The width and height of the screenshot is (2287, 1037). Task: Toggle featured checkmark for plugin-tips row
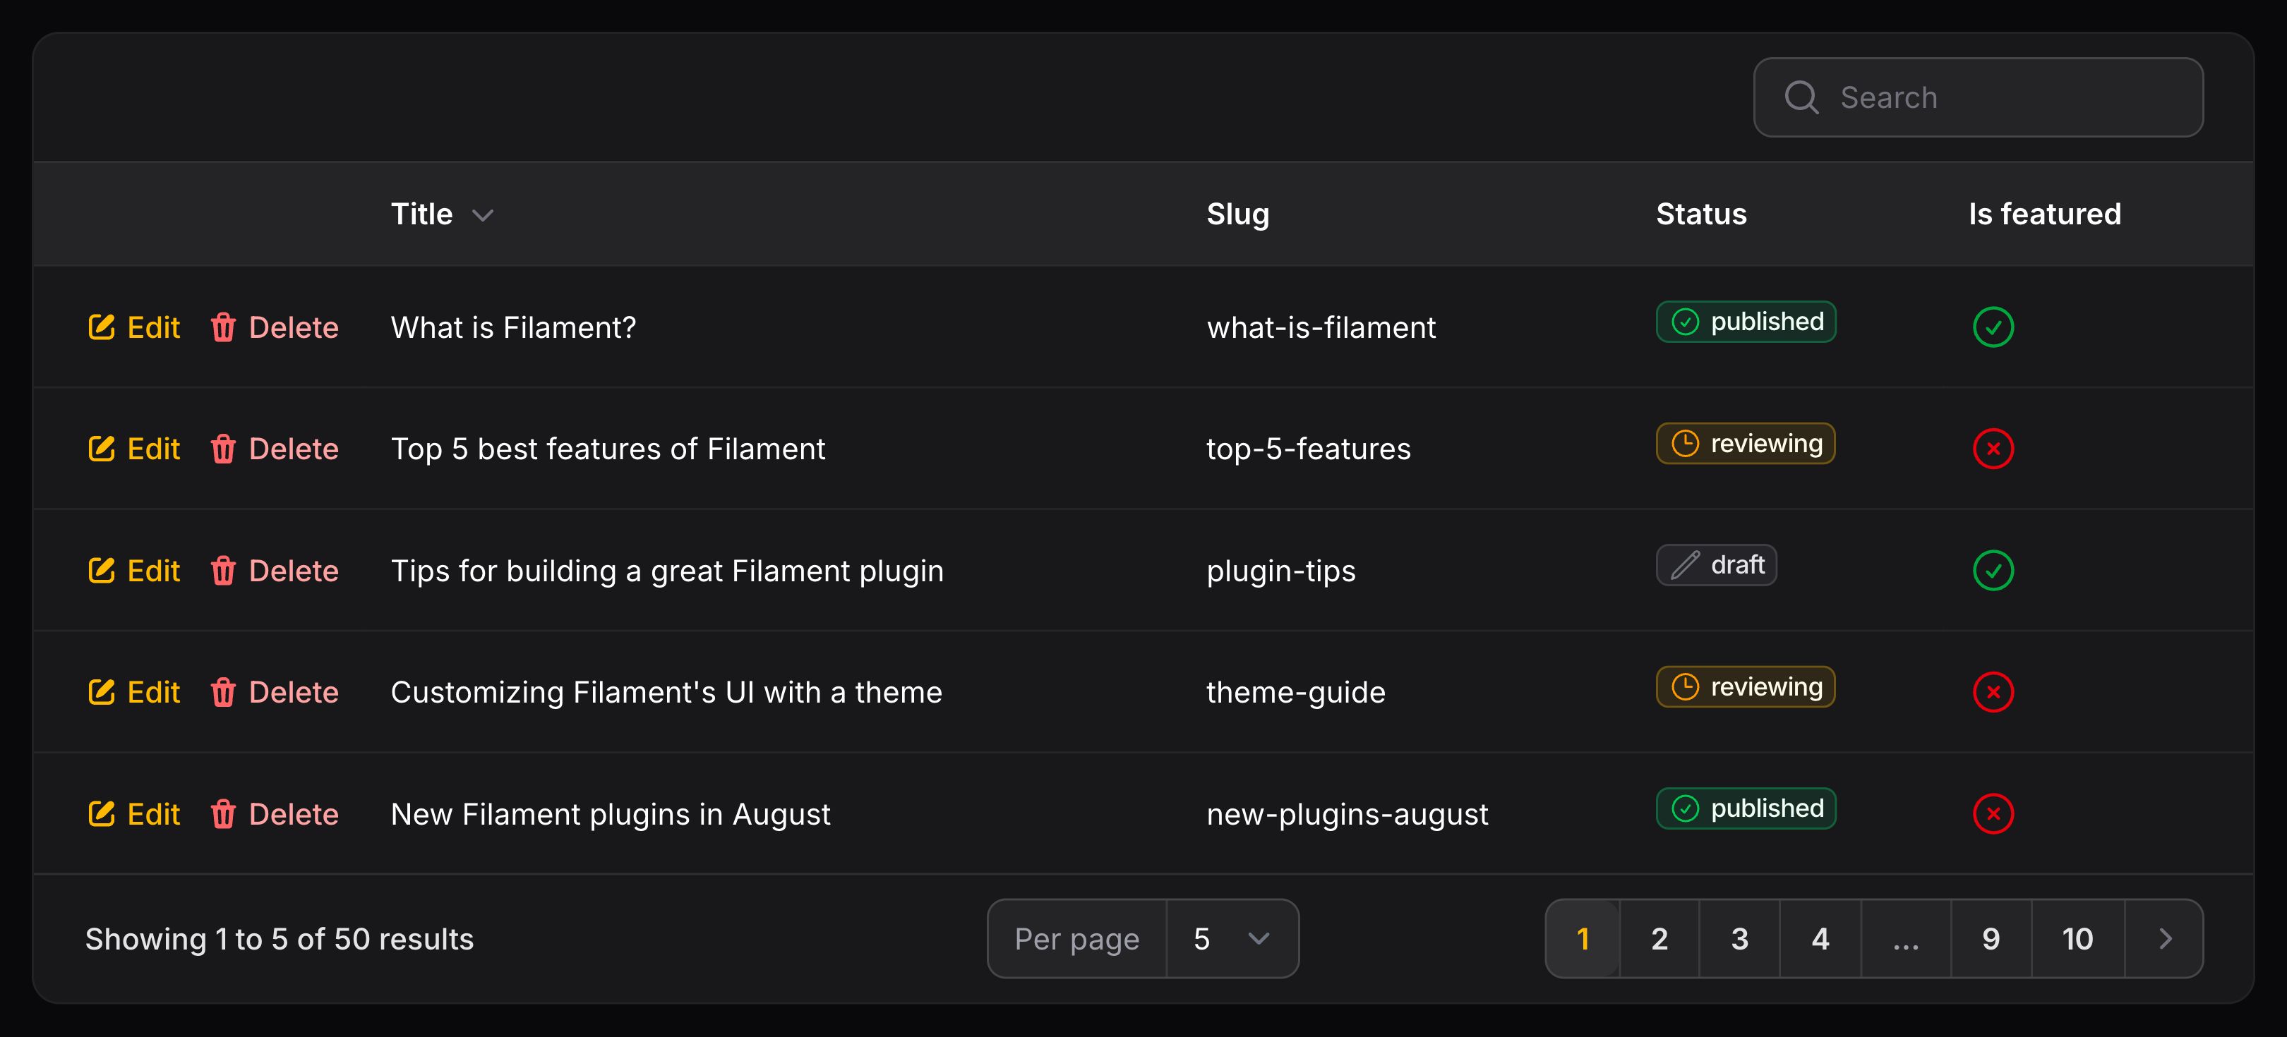click(1992, 571)
